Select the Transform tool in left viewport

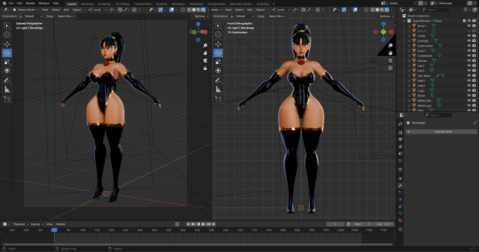tap(7, 71)
